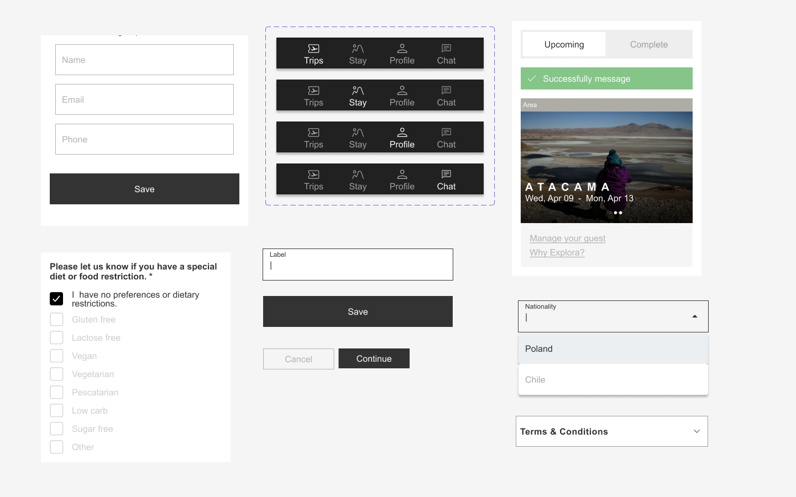Click the Profile icon in the second navigation bar

coord(402,90)
